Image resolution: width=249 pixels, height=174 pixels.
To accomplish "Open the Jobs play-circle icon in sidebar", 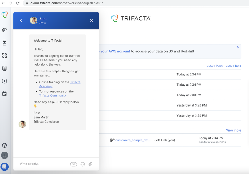I will pyautogui.click(x=4, y=81).
